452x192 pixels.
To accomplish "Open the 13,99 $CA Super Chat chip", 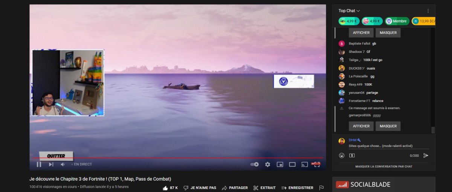I will [423, 21].
